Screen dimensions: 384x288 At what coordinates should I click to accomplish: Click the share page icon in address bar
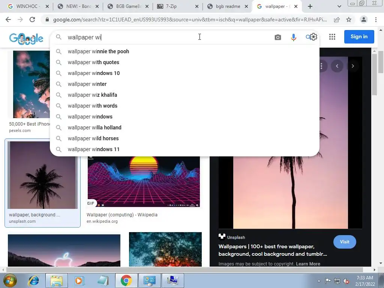pos(337,19)
